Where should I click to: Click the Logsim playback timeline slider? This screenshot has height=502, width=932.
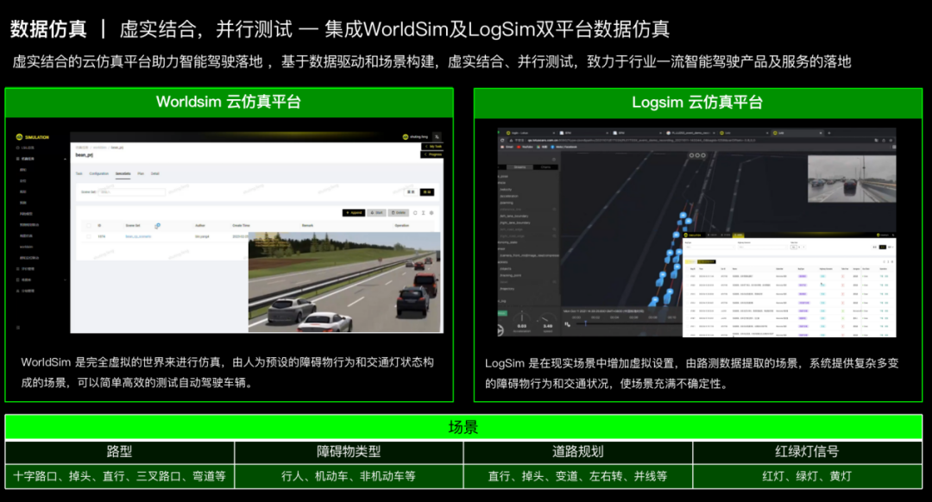627,323
